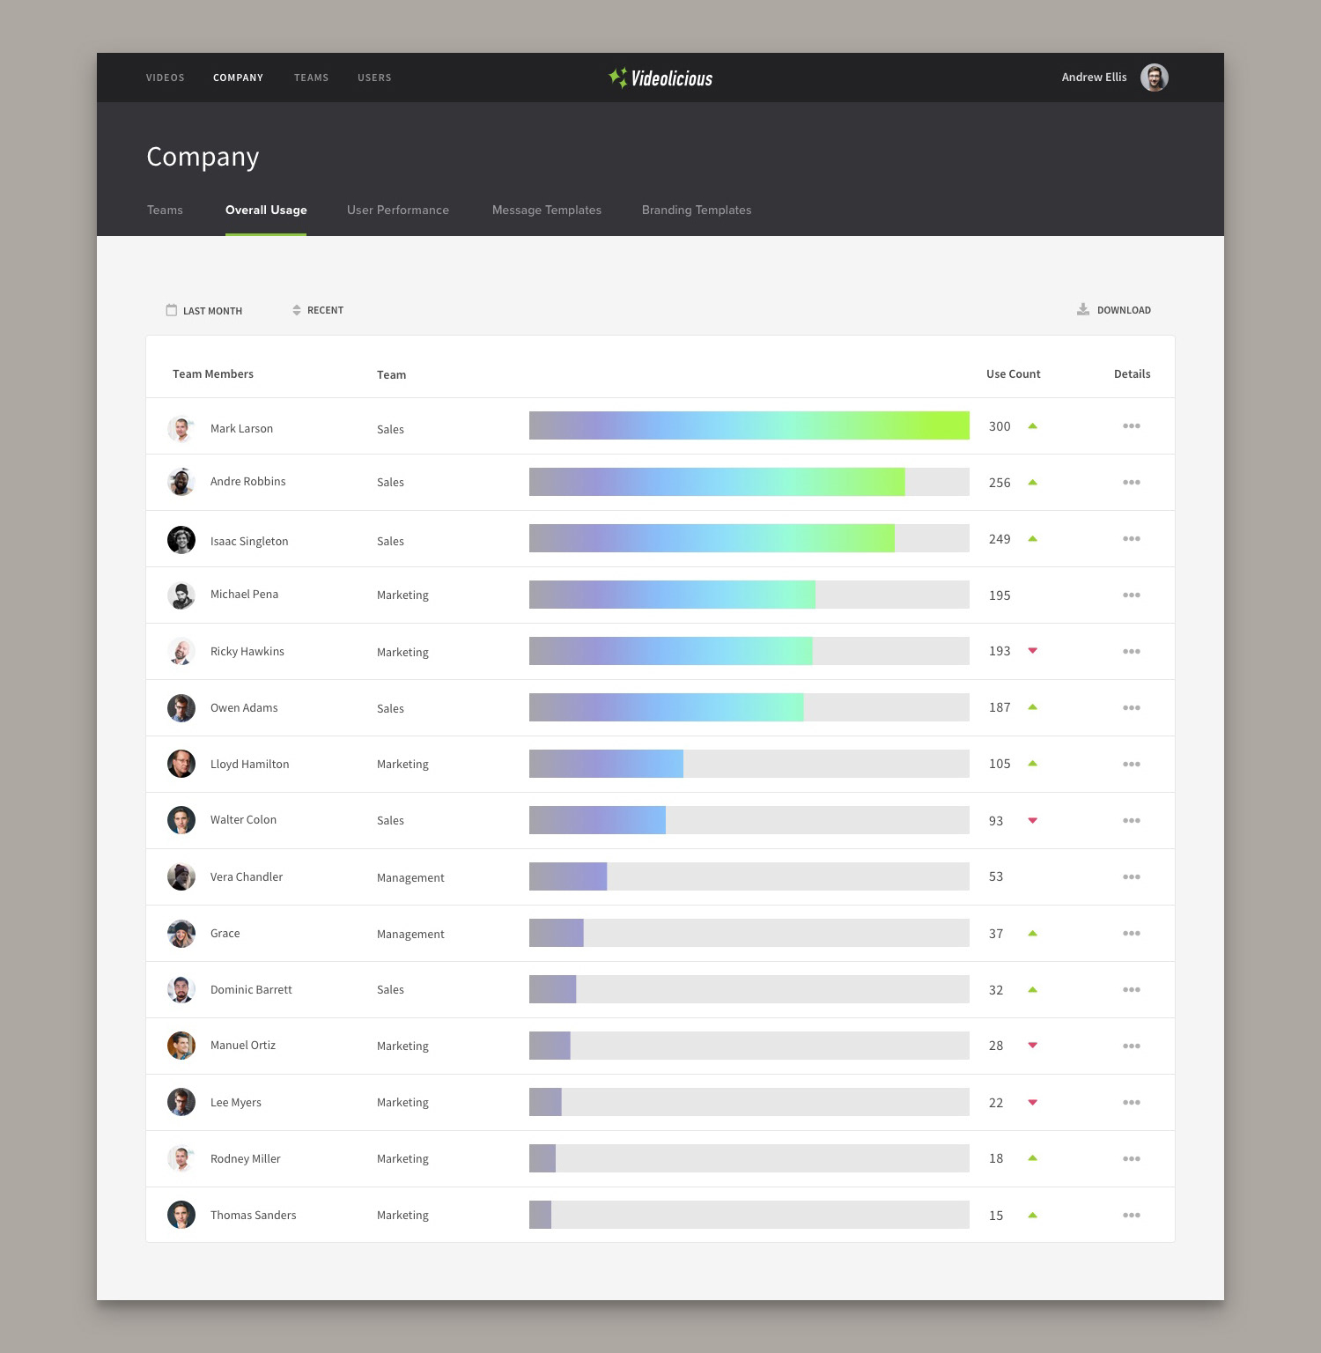Click the green up arrow for Rodney Miller
This screenshot has width=1321, height=1353.
coord(1033,1158)
